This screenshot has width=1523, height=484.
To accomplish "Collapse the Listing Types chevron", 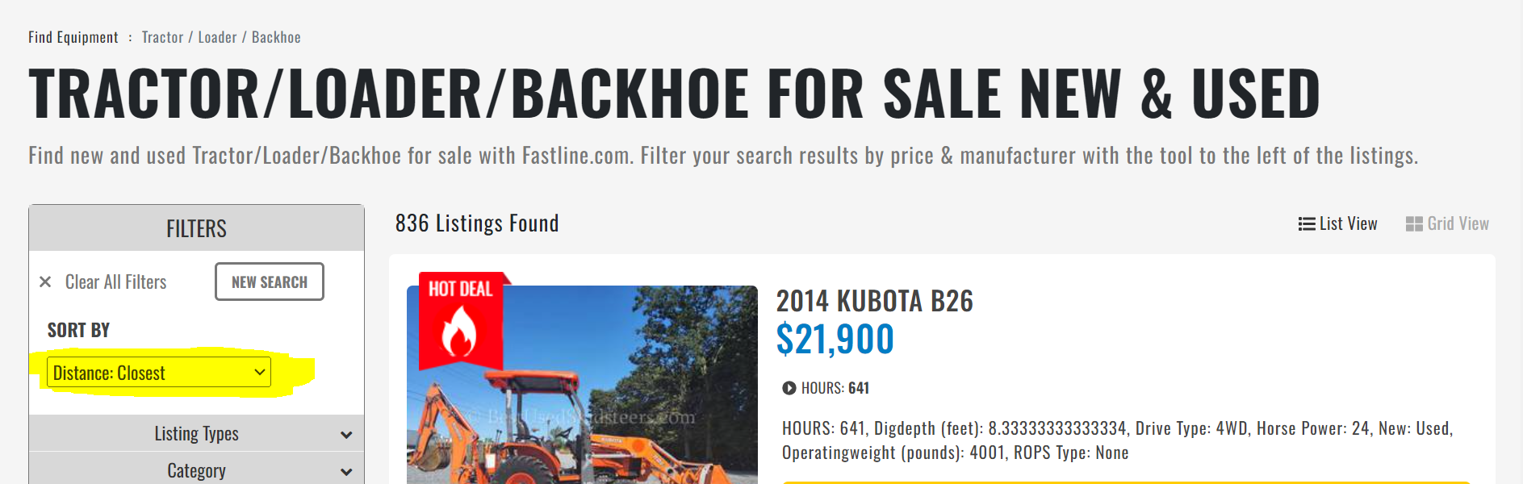I will (x=347, y=433).
